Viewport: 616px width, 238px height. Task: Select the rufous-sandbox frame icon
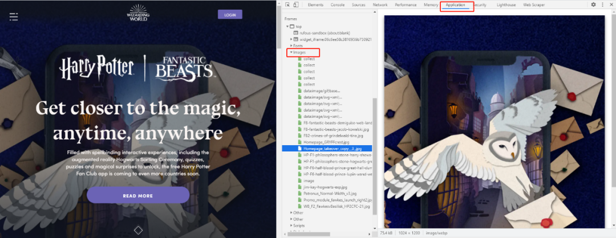tap(295, 33)
